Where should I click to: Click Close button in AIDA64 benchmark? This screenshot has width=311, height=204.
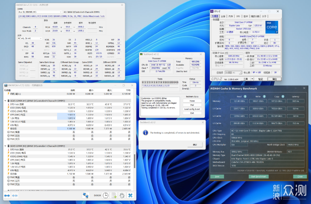(x=300, y=177)
